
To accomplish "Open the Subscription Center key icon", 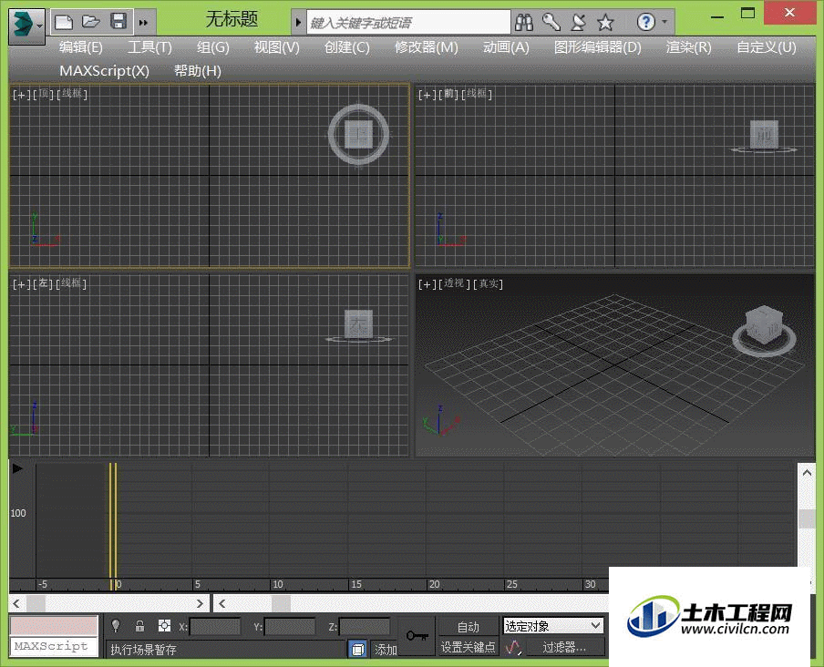I will pyautogui.click(x=551, y=22).
